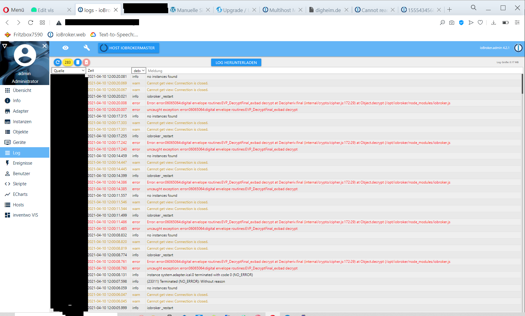This screenshot has height=316, width=525.
Task: Download the log via LOG HERUNTERLADEN
Action: click(x=236, y=62)
